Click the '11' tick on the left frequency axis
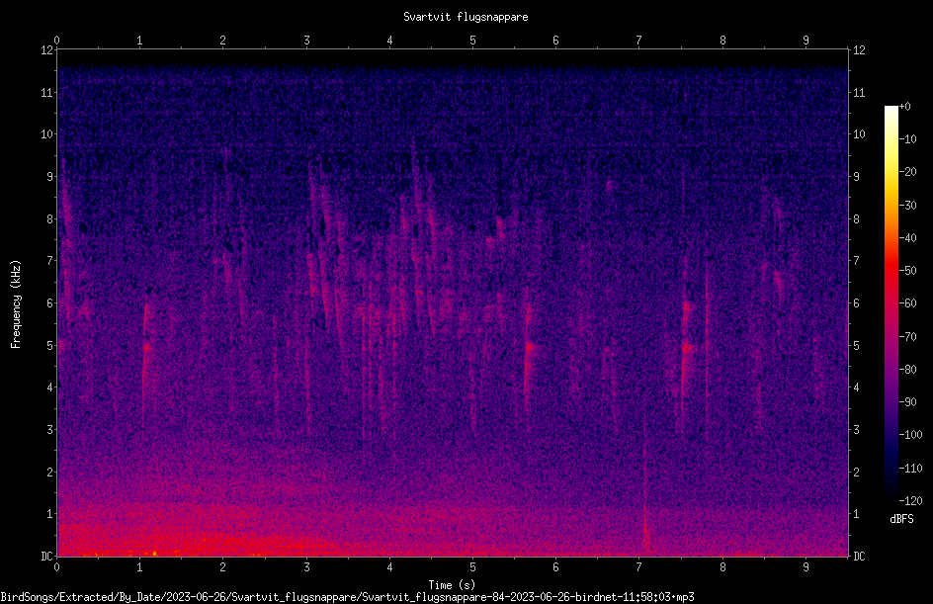 (47, 92)
